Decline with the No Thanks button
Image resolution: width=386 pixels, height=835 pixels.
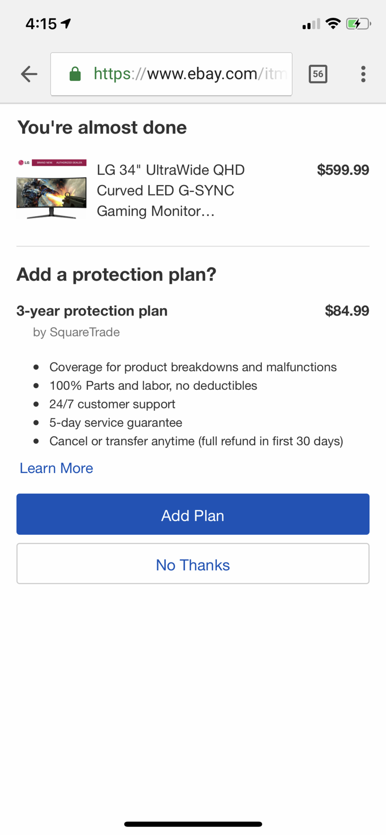tap(193, 564)
